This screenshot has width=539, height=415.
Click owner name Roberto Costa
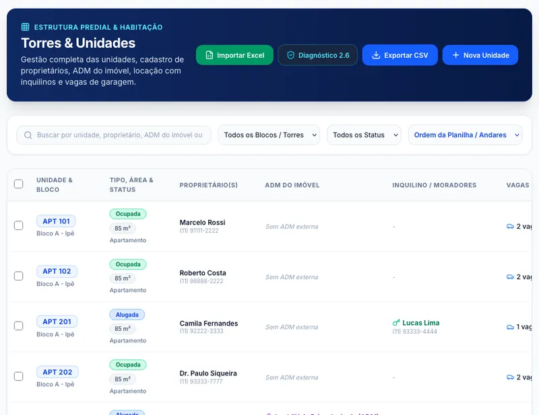[x=203, y=273]
